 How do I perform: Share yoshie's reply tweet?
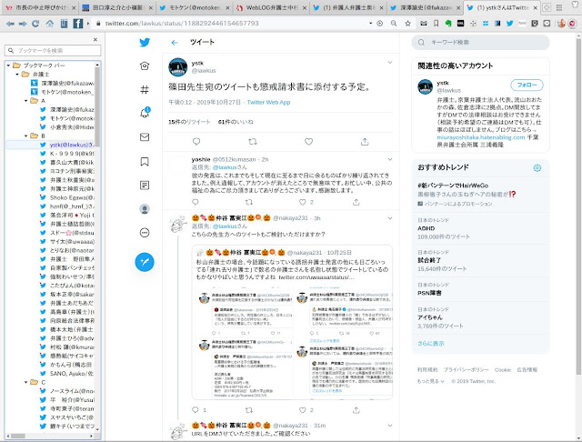tap(356, 202)
